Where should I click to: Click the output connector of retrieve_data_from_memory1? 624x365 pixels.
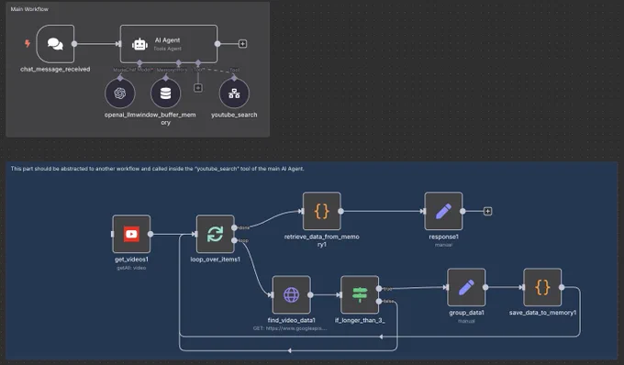point(340,211)
